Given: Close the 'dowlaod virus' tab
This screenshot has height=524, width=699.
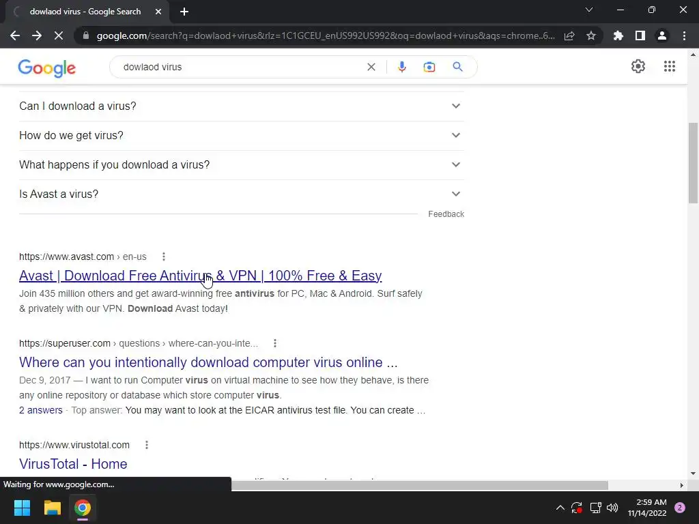Looking at the screenshot, I should tap(158, 12).
